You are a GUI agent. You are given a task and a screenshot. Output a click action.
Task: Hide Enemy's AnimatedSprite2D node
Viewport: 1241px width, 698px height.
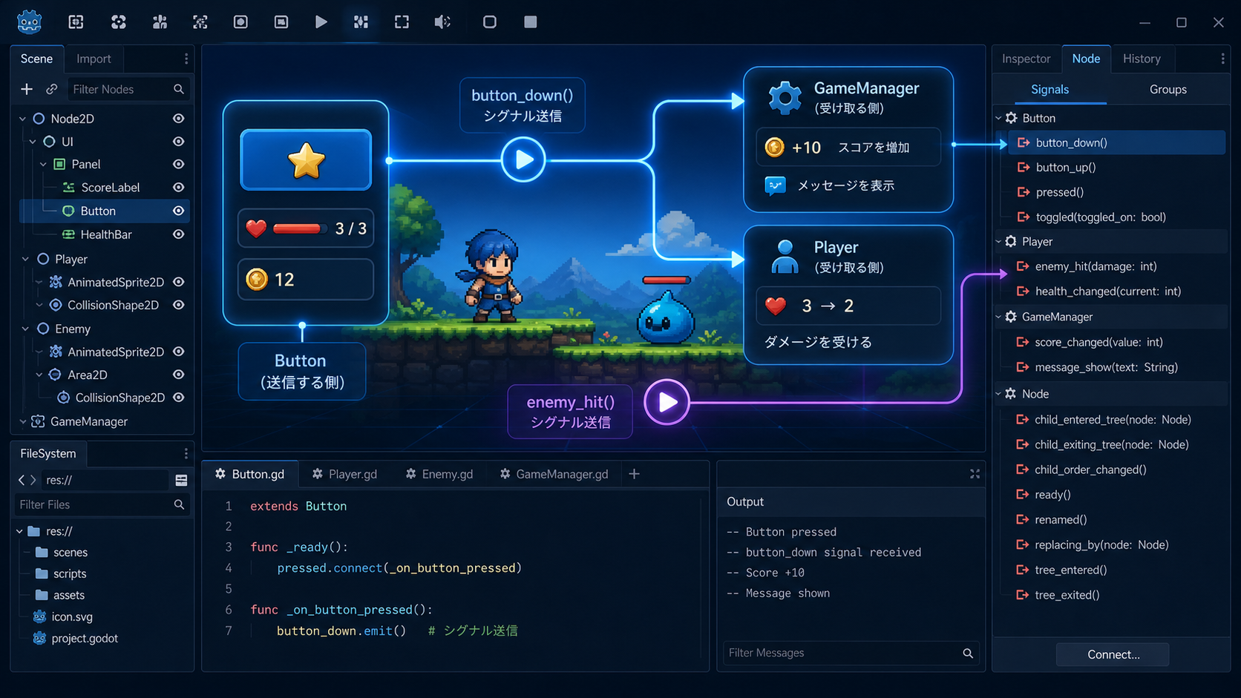[178, 352]
